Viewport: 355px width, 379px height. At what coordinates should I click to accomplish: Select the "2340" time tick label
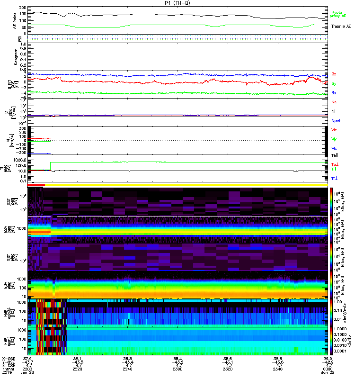pos(278,369)
